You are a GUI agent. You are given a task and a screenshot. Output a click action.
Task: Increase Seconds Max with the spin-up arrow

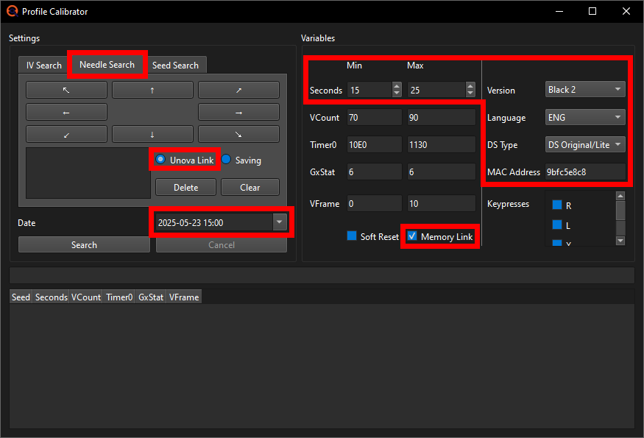tap(470, 85)
